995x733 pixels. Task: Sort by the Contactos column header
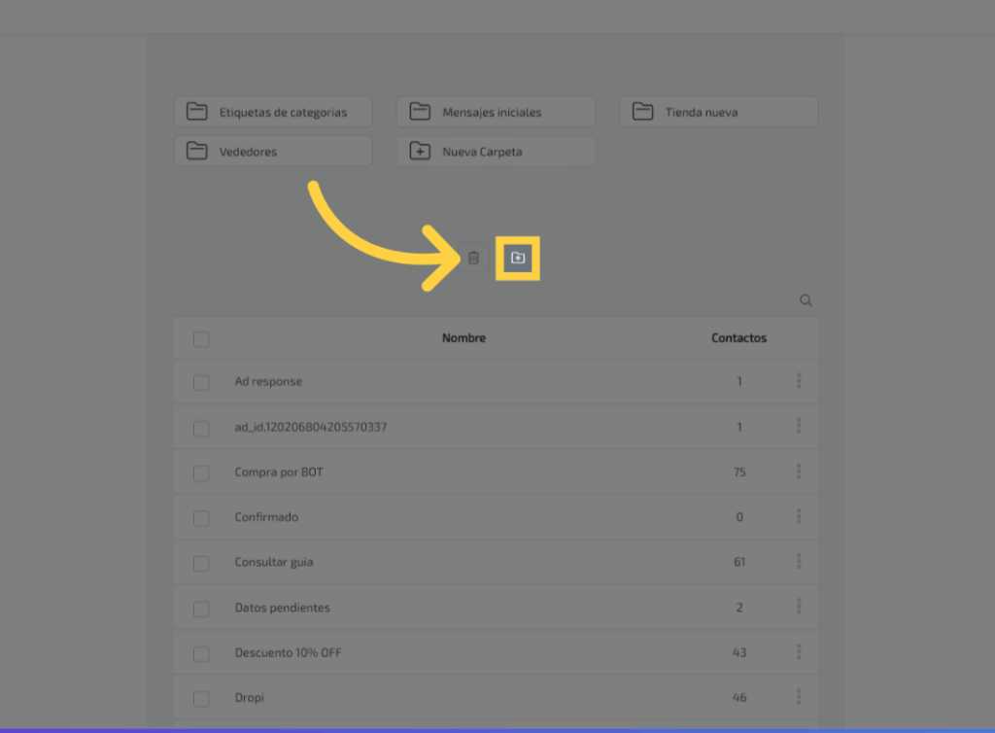[x=738, y=338]
